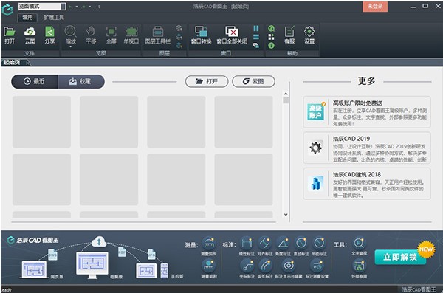
Task: Activate the 全屏 fullscreen icon
Action: point(111,35)
